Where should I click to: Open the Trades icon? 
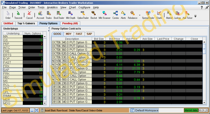pyautogui.click(x=49, y=15)
